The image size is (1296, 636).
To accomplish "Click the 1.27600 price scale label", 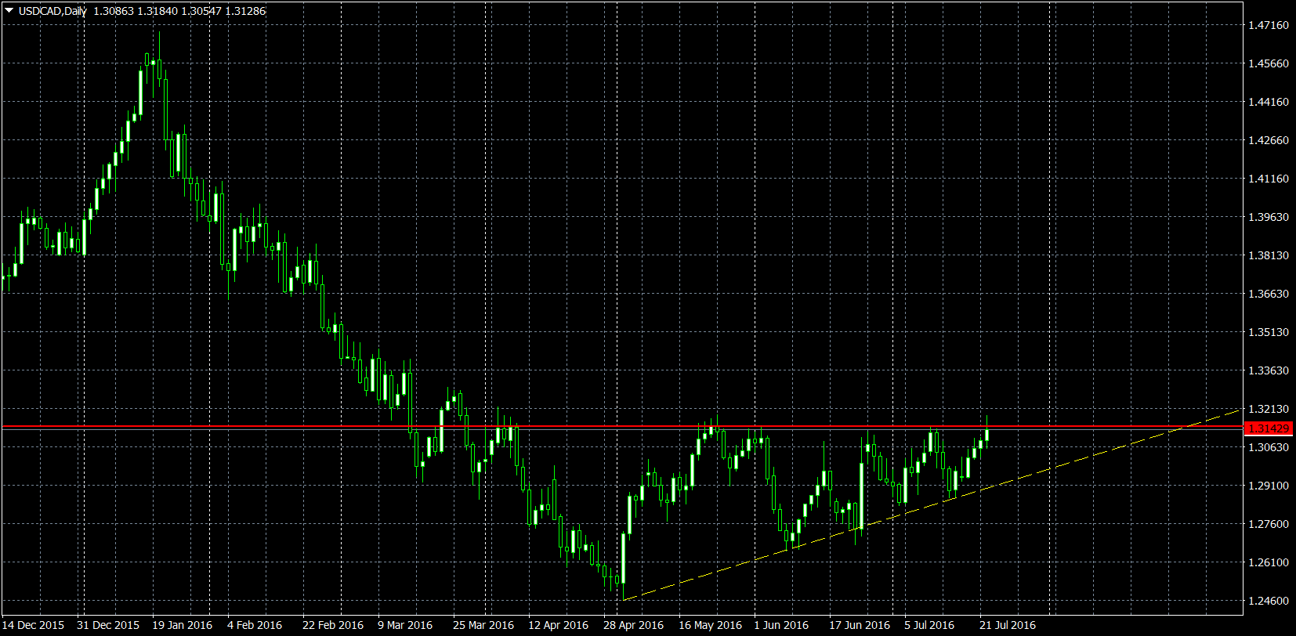I will point(1268,524).
